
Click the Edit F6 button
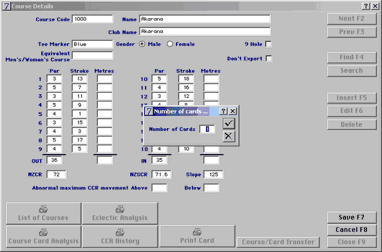click(x=352, y=111)
